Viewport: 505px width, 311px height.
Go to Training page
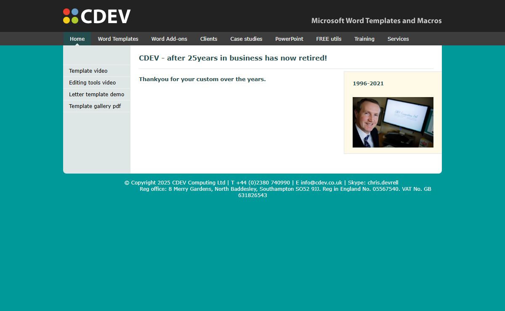(x=364, y=39)
